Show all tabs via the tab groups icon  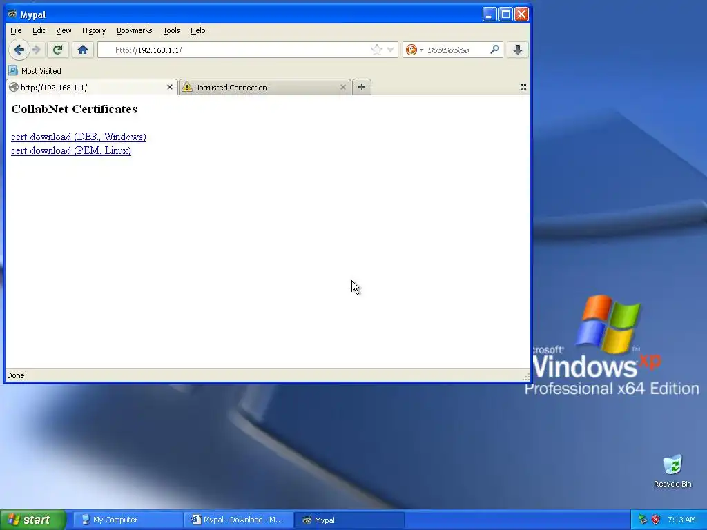coord(523,87)
